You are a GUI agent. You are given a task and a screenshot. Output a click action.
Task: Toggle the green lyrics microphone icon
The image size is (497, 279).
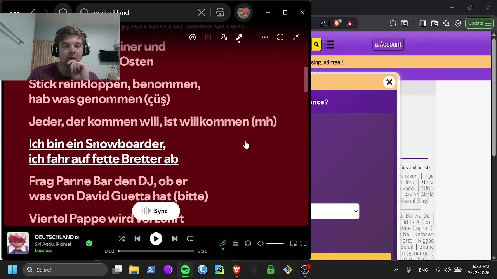point(223,243)
